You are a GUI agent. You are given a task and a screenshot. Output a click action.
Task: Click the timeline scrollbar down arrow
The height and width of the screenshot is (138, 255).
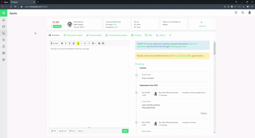214,133
